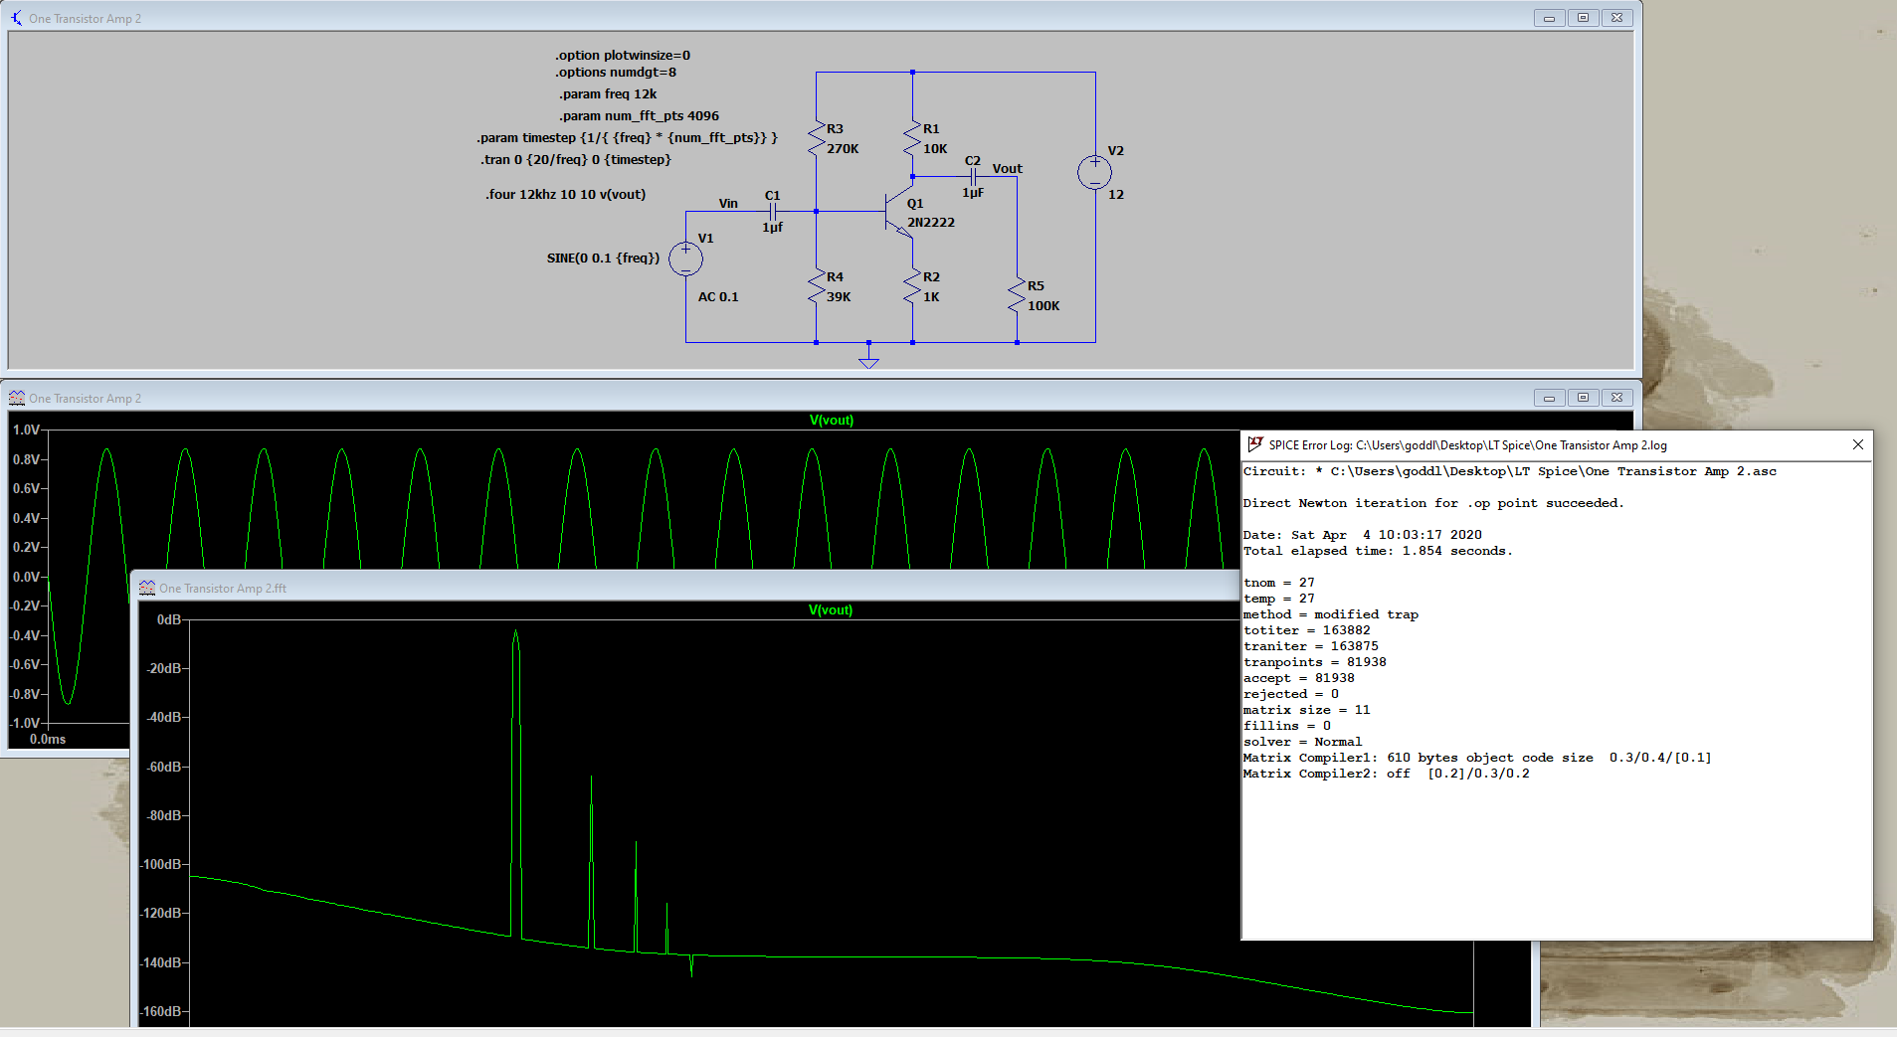Click the SPICE Error Log window icon

[x=1255, y=444]
